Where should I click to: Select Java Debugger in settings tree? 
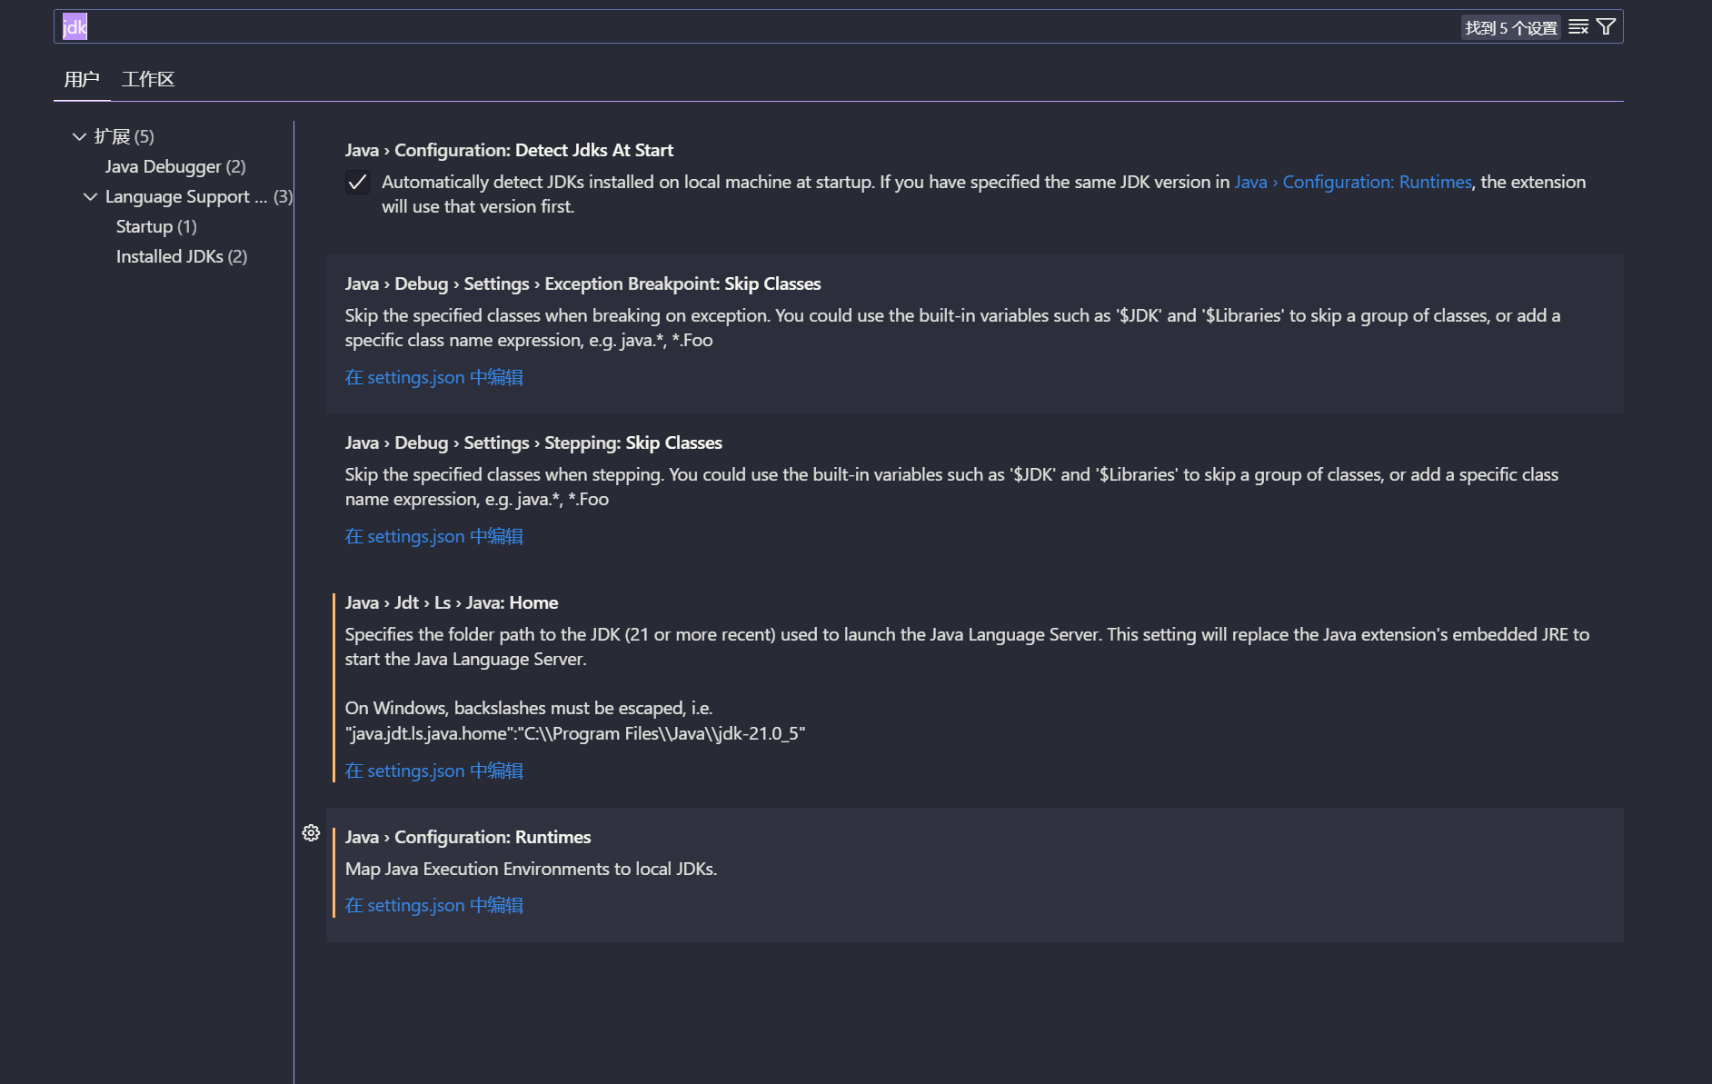coord(174,166)
